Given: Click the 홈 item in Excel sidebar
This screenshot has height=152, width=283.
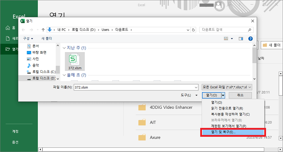Looking at the screenshot, I should tap(11, 28).
